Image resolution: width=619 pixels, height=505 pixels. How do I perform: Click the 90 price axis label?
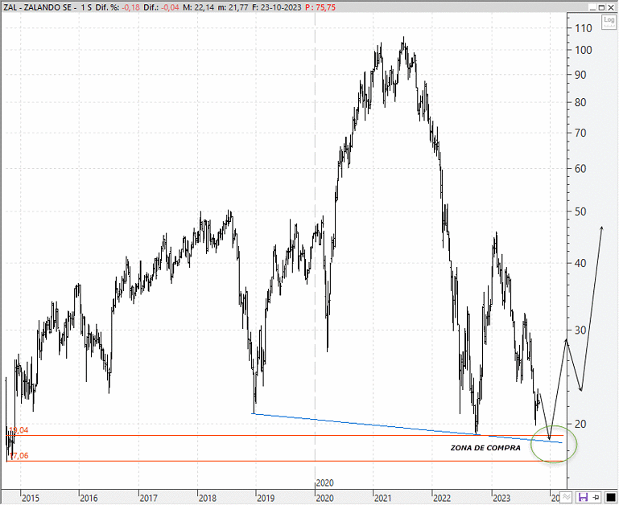point(580,75)
